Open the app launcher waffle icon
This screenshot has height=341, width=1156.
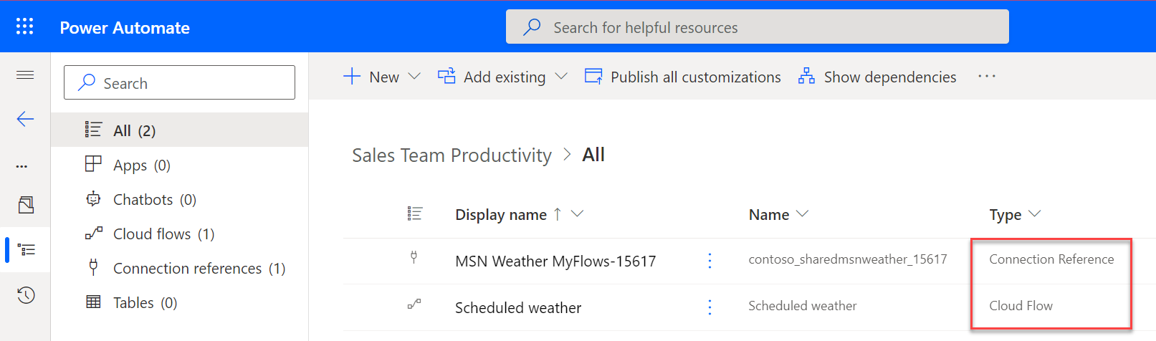25,27
